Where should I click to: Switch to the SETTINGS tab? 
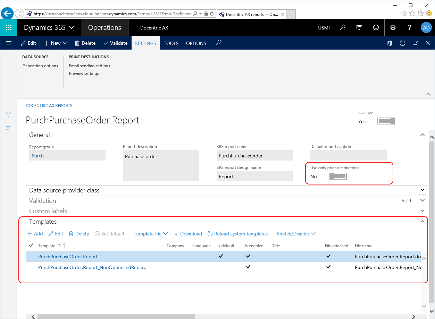[x=145, y=43]
